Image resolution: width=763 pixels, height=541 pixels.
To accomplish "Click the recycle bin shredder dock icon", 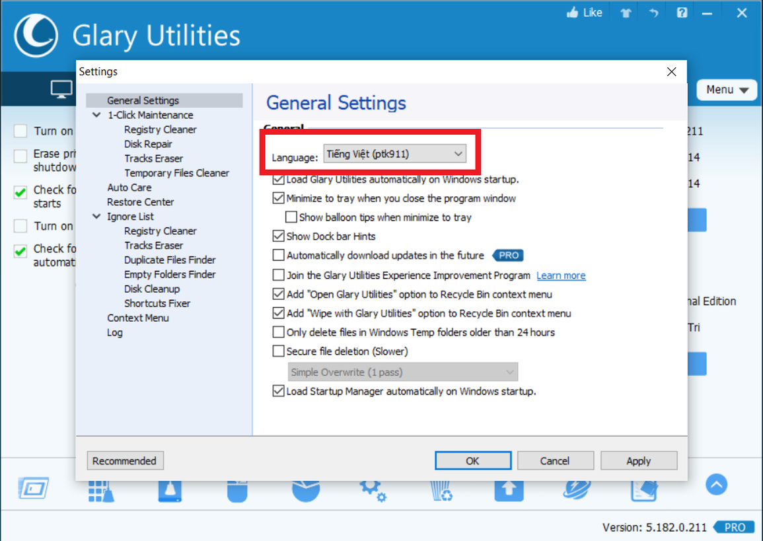I will click(x=441, y=489).
